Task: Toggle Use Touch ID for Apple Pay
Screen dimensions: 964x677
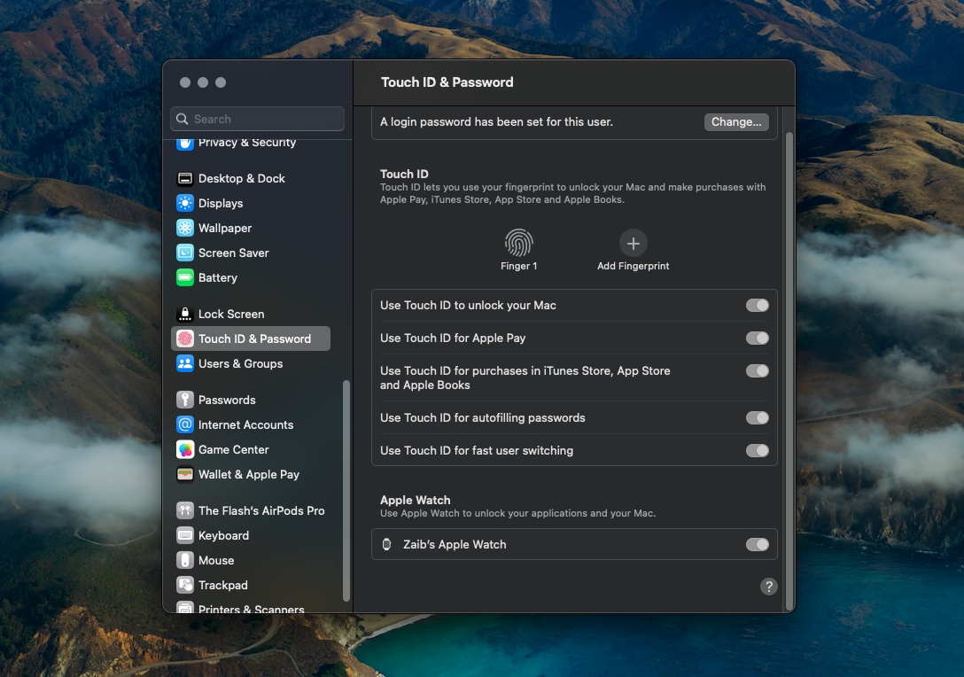Action: coord(758,338)
